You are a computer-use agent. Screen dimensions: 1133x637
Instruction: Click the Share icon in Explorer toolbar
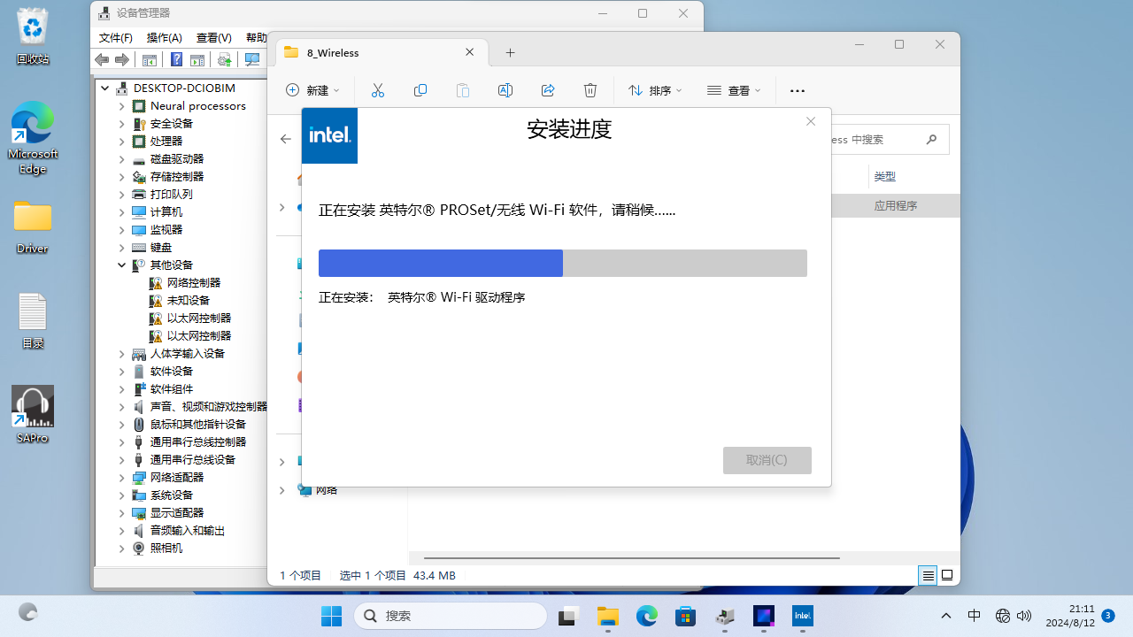548,90
